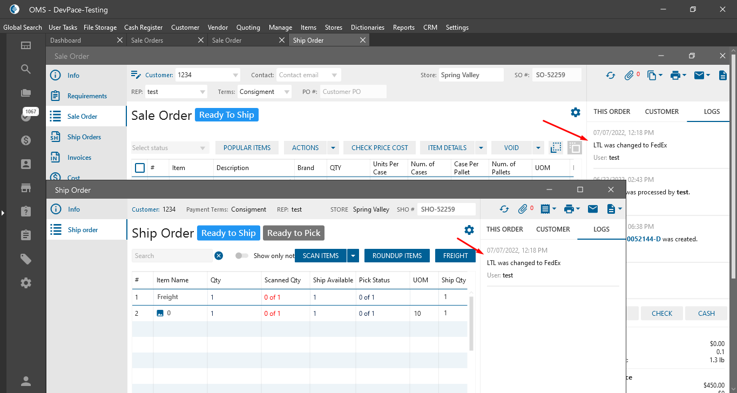The height and width of the screenshot is (393, 737).
Task: Click the edit customer pencil icon
Action: pos(137,75)
